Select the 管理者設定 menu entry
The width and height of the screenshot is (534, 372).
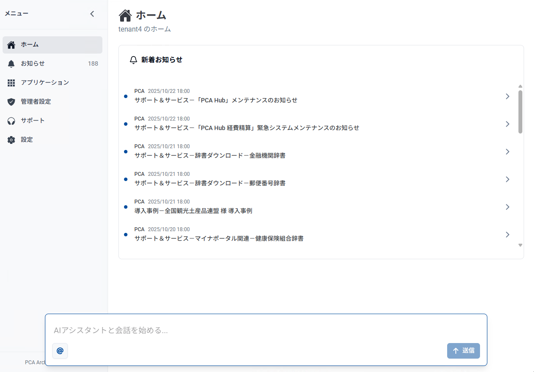[x=36, y=102]
